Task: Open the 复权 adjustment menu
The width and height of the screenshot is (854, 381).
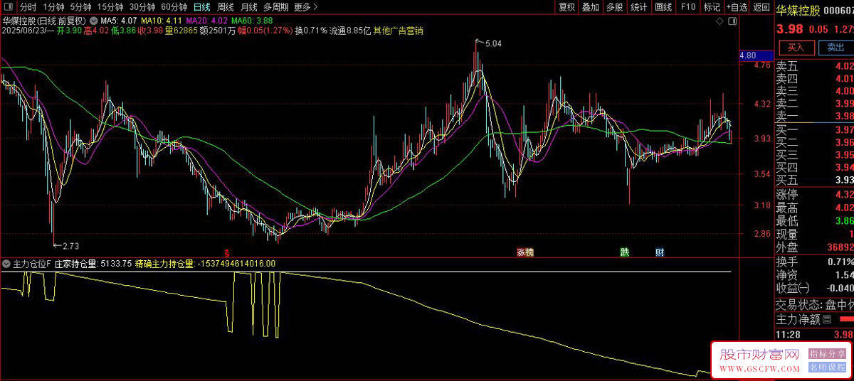Action: 566,7
